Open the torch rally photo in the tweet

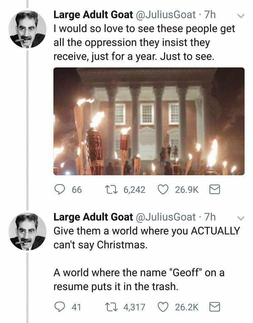pyautogui.click(x=149, y=121)
